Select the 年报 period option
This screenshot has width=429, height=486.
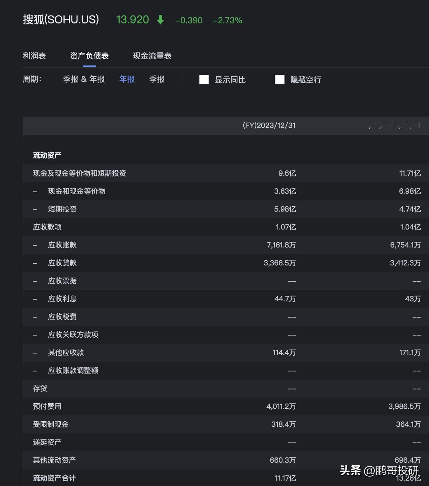tap(127, 79)
